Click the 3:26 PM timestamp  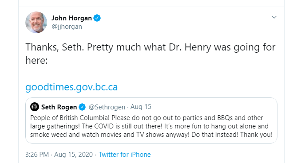coord(37,154)
